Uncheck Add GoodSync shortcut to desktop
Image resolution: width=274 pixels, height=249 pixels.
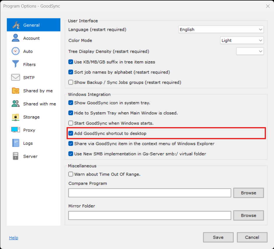71,134
